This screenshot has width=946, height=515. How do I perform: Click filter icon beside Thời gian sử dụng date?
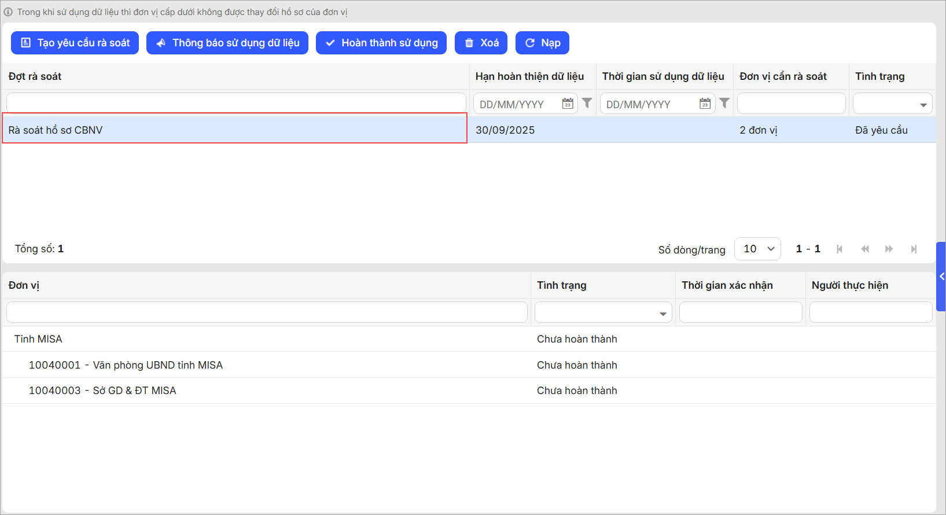(x=724, y=103)
